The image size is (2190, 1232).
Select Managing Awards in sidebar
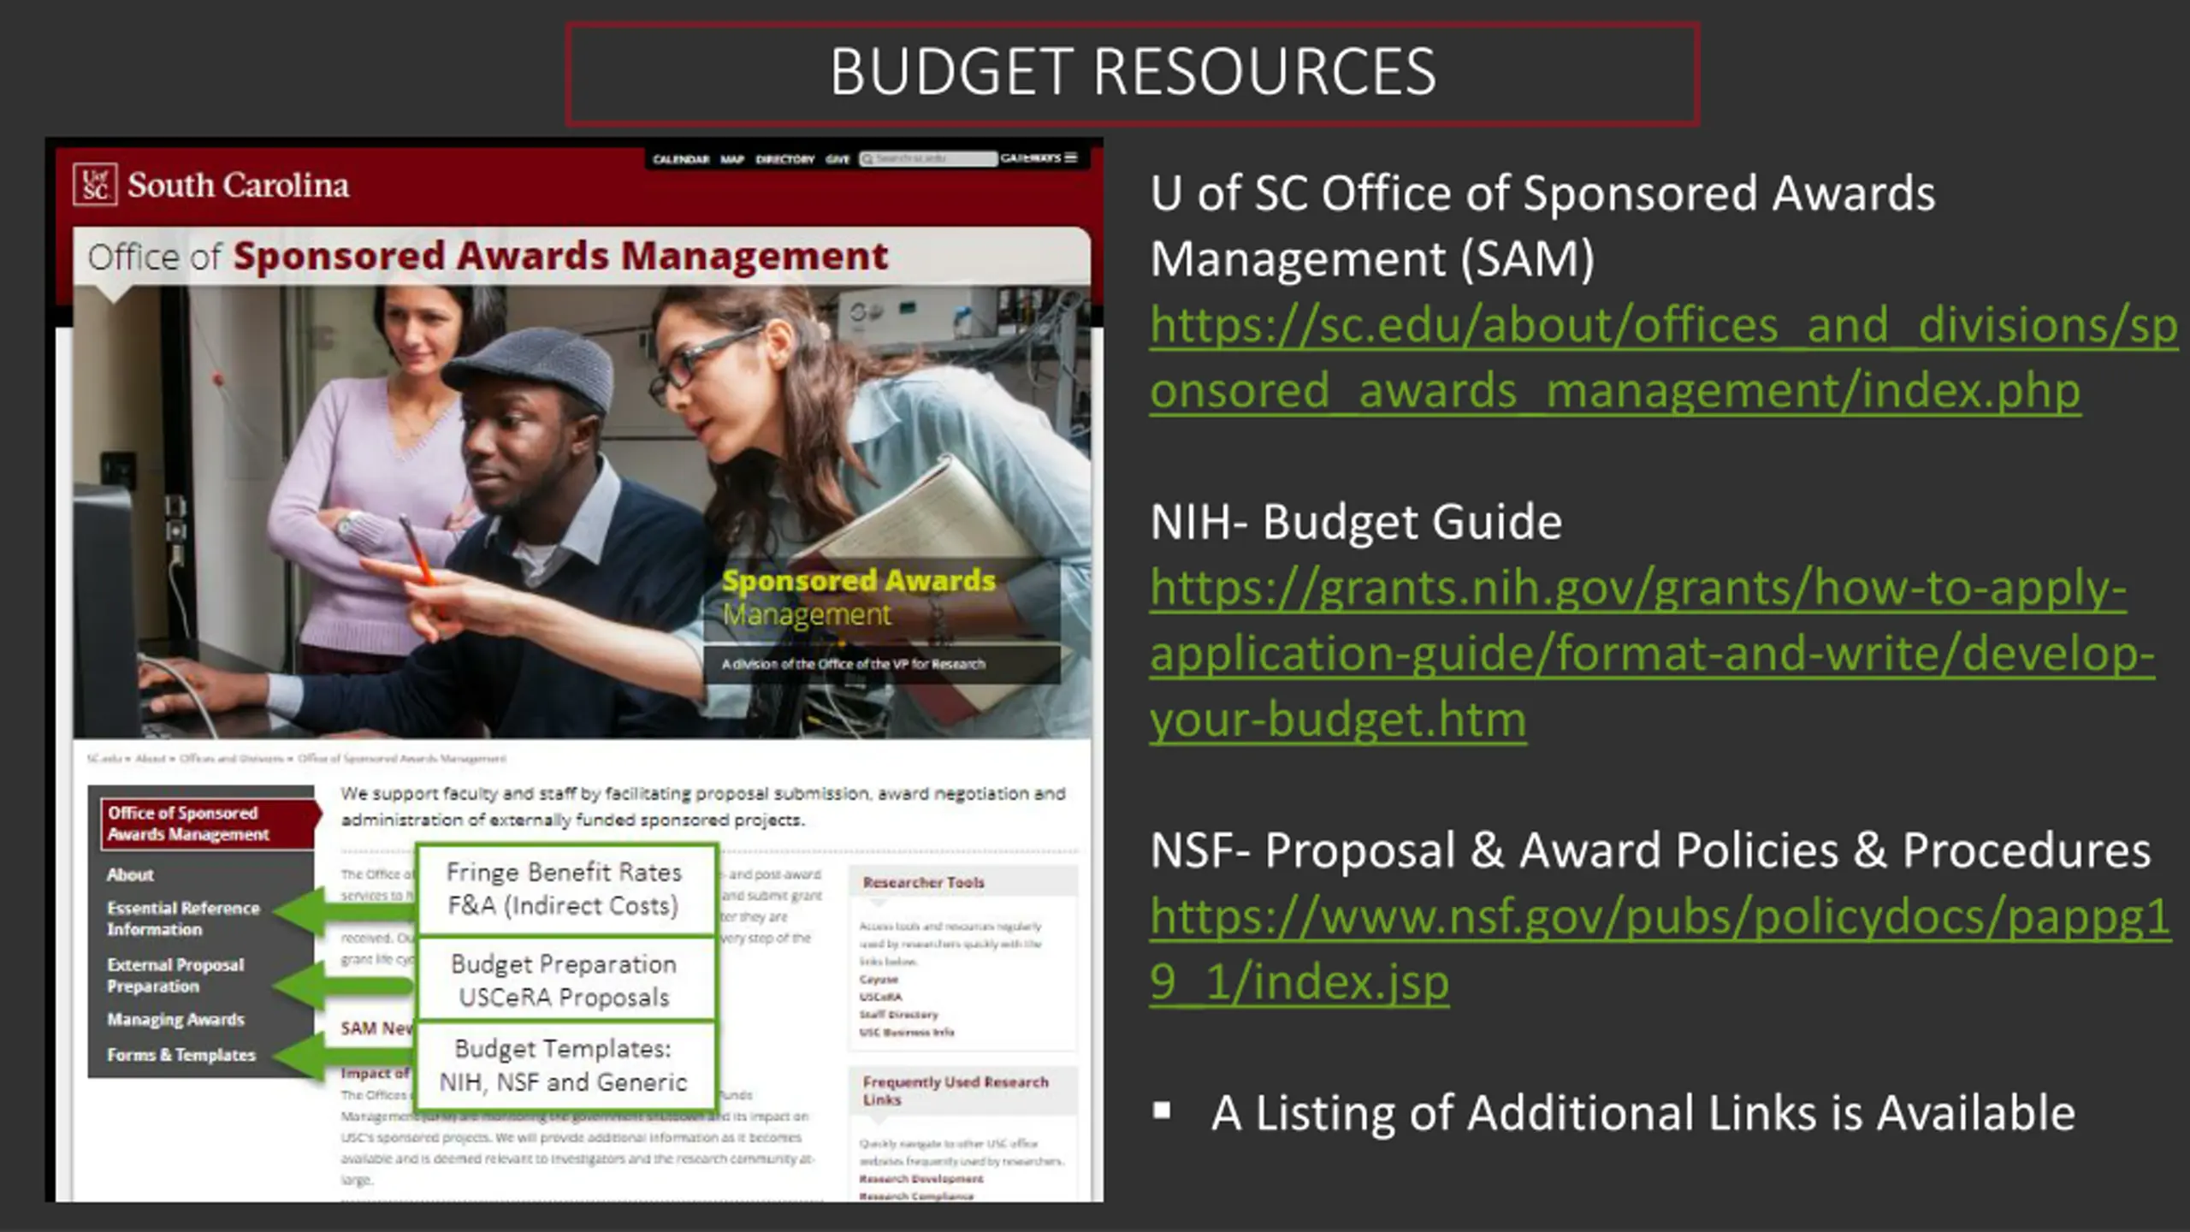point(175,1019)
